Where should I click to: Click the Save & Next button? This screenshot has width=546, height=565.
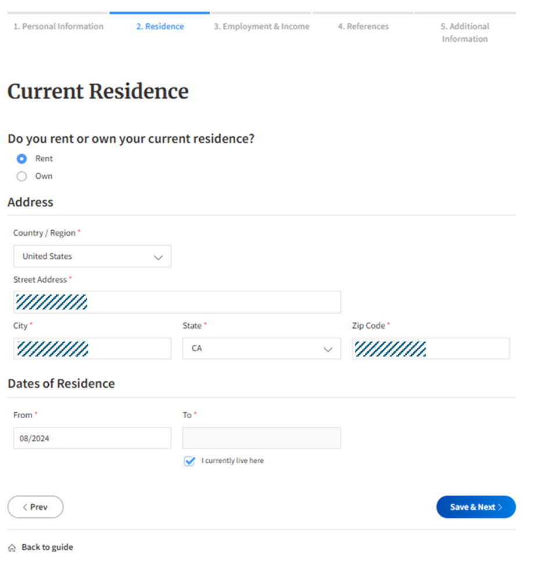pos(476,507)
